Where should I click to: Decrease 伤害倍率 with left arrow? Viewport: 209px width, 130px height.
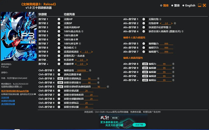click(76, 60)
